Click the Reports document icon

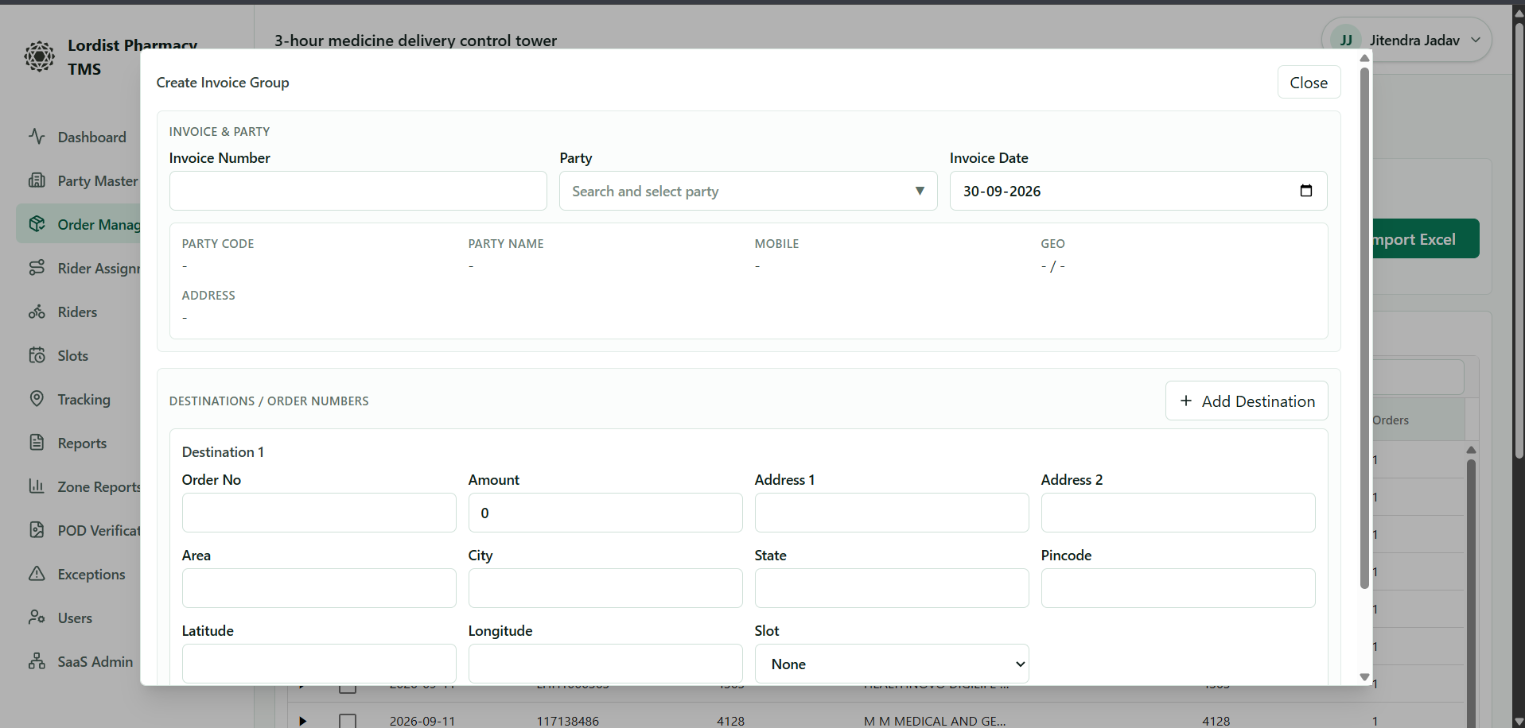tap(37, 443)
